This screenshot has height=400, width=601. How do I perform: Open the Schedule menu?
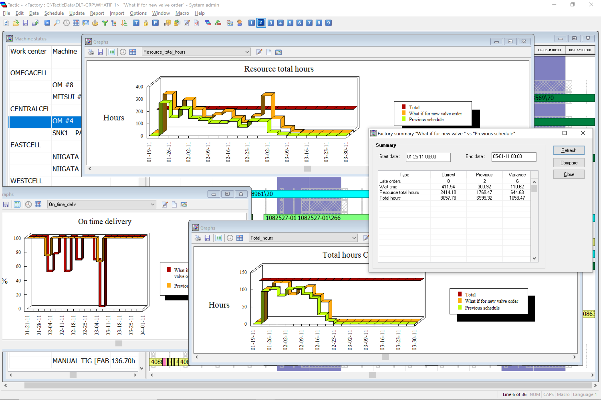[x=54, y=13]
